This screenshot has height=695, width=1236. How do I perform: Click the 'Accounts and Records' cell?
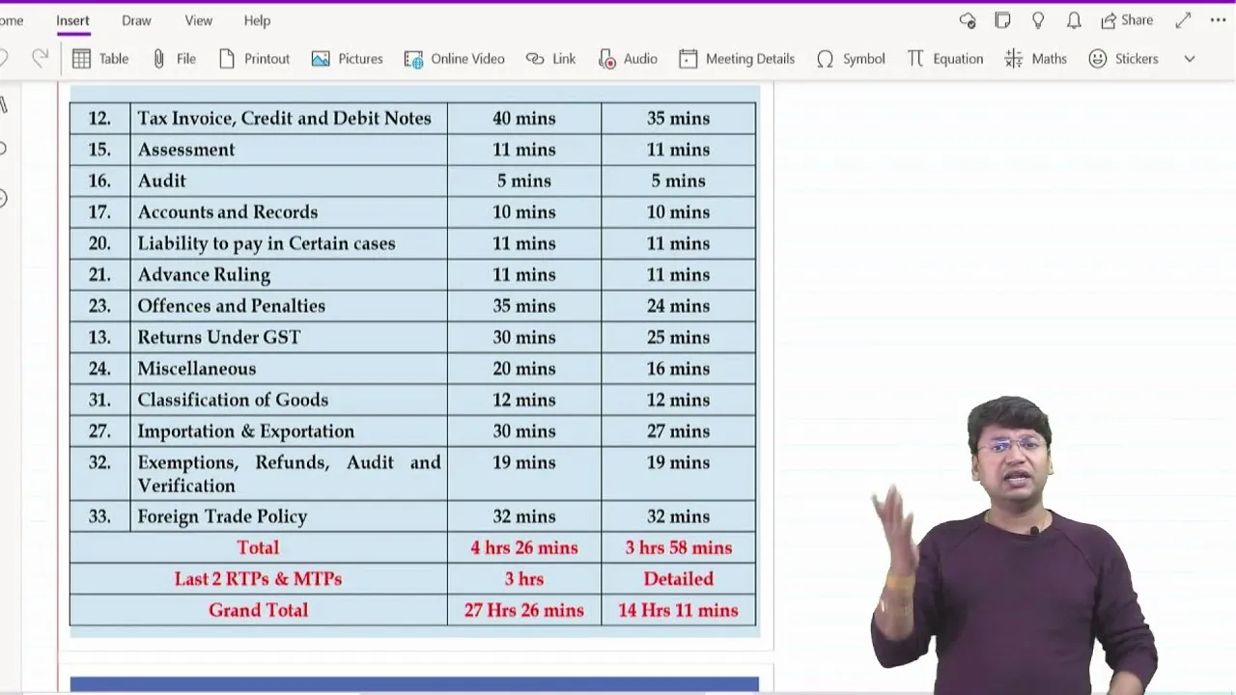[288, 211]
